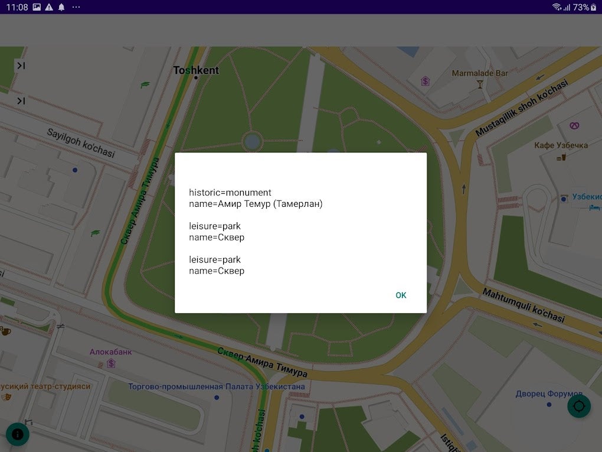602x452 pixels.
Task: Tap the Mustaqillik shoh ko'chasi street label
Action: 521,107
